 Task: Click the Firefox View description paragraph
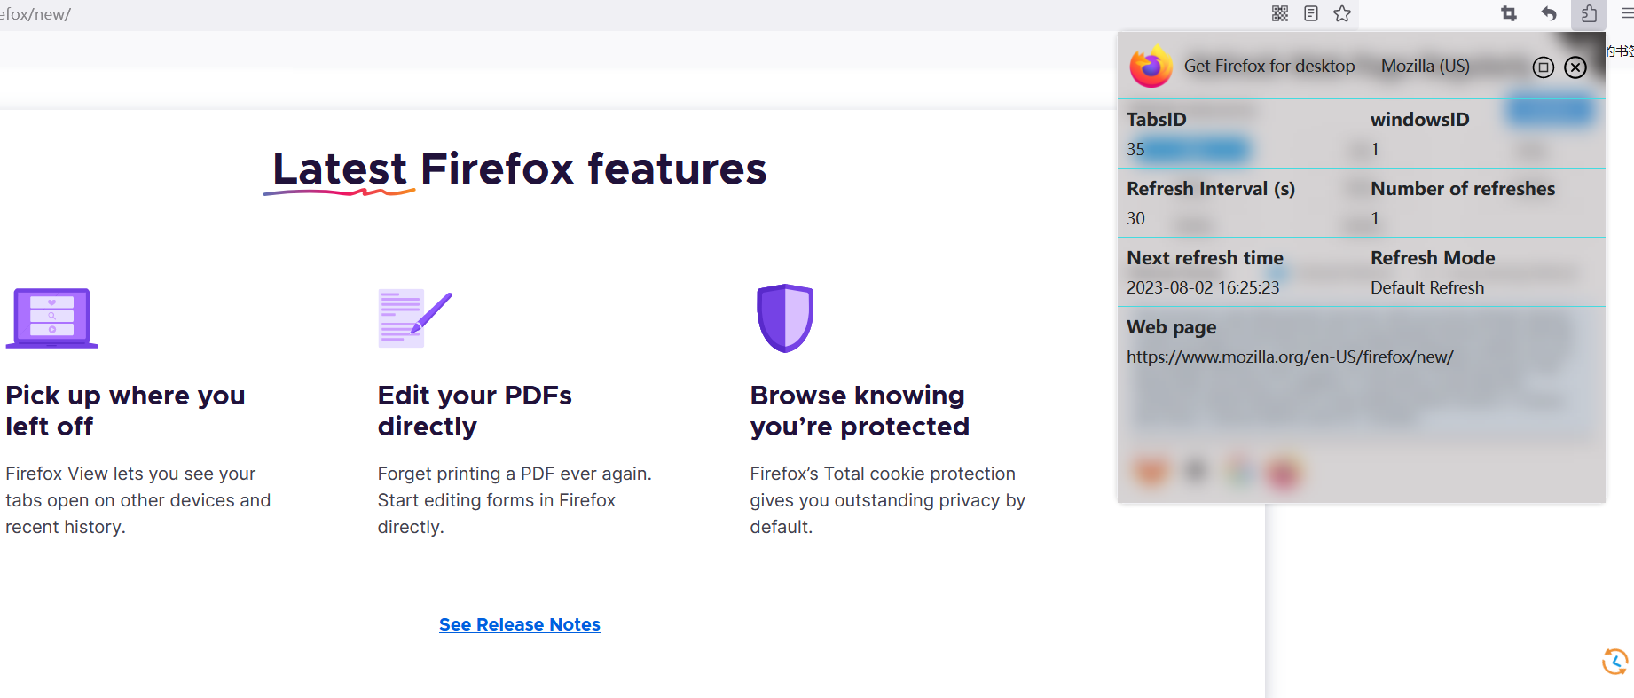137,500
